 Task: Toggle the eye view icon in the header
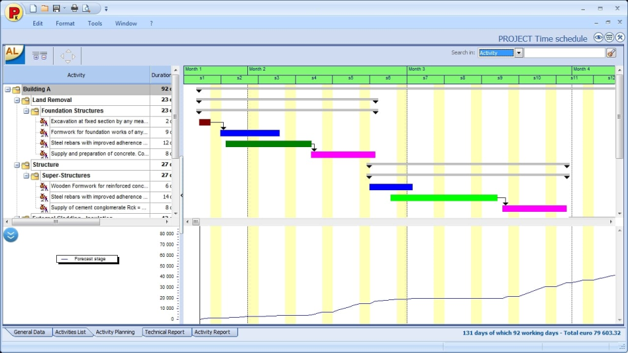599,38
